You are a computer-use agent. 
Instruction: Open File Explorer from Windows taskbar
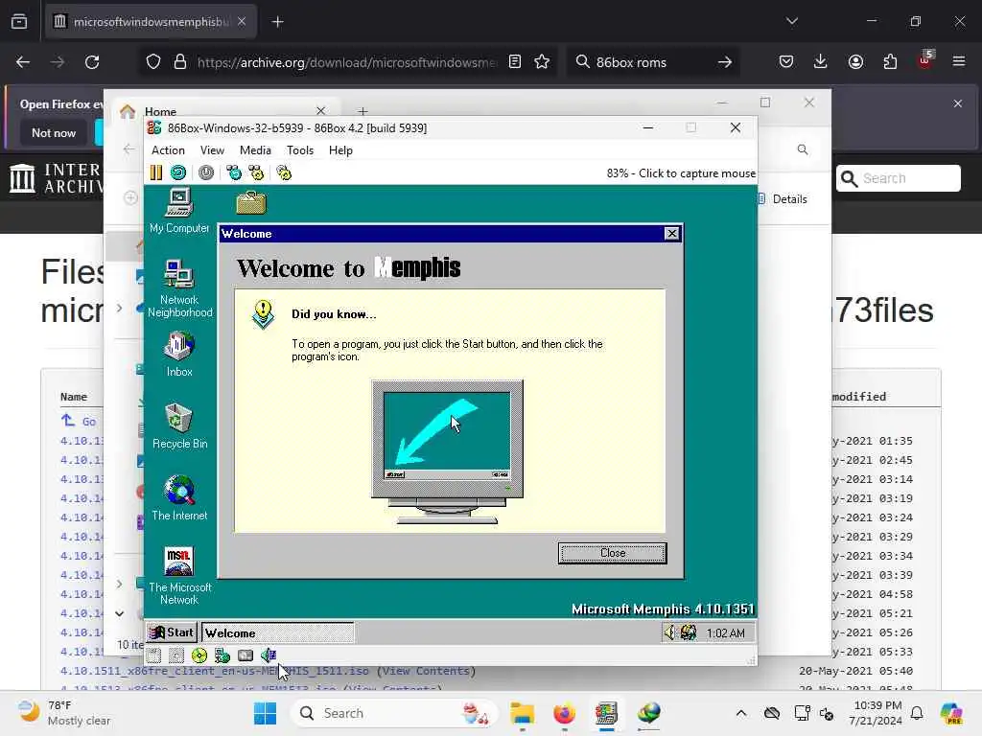[x=522, y=713]
